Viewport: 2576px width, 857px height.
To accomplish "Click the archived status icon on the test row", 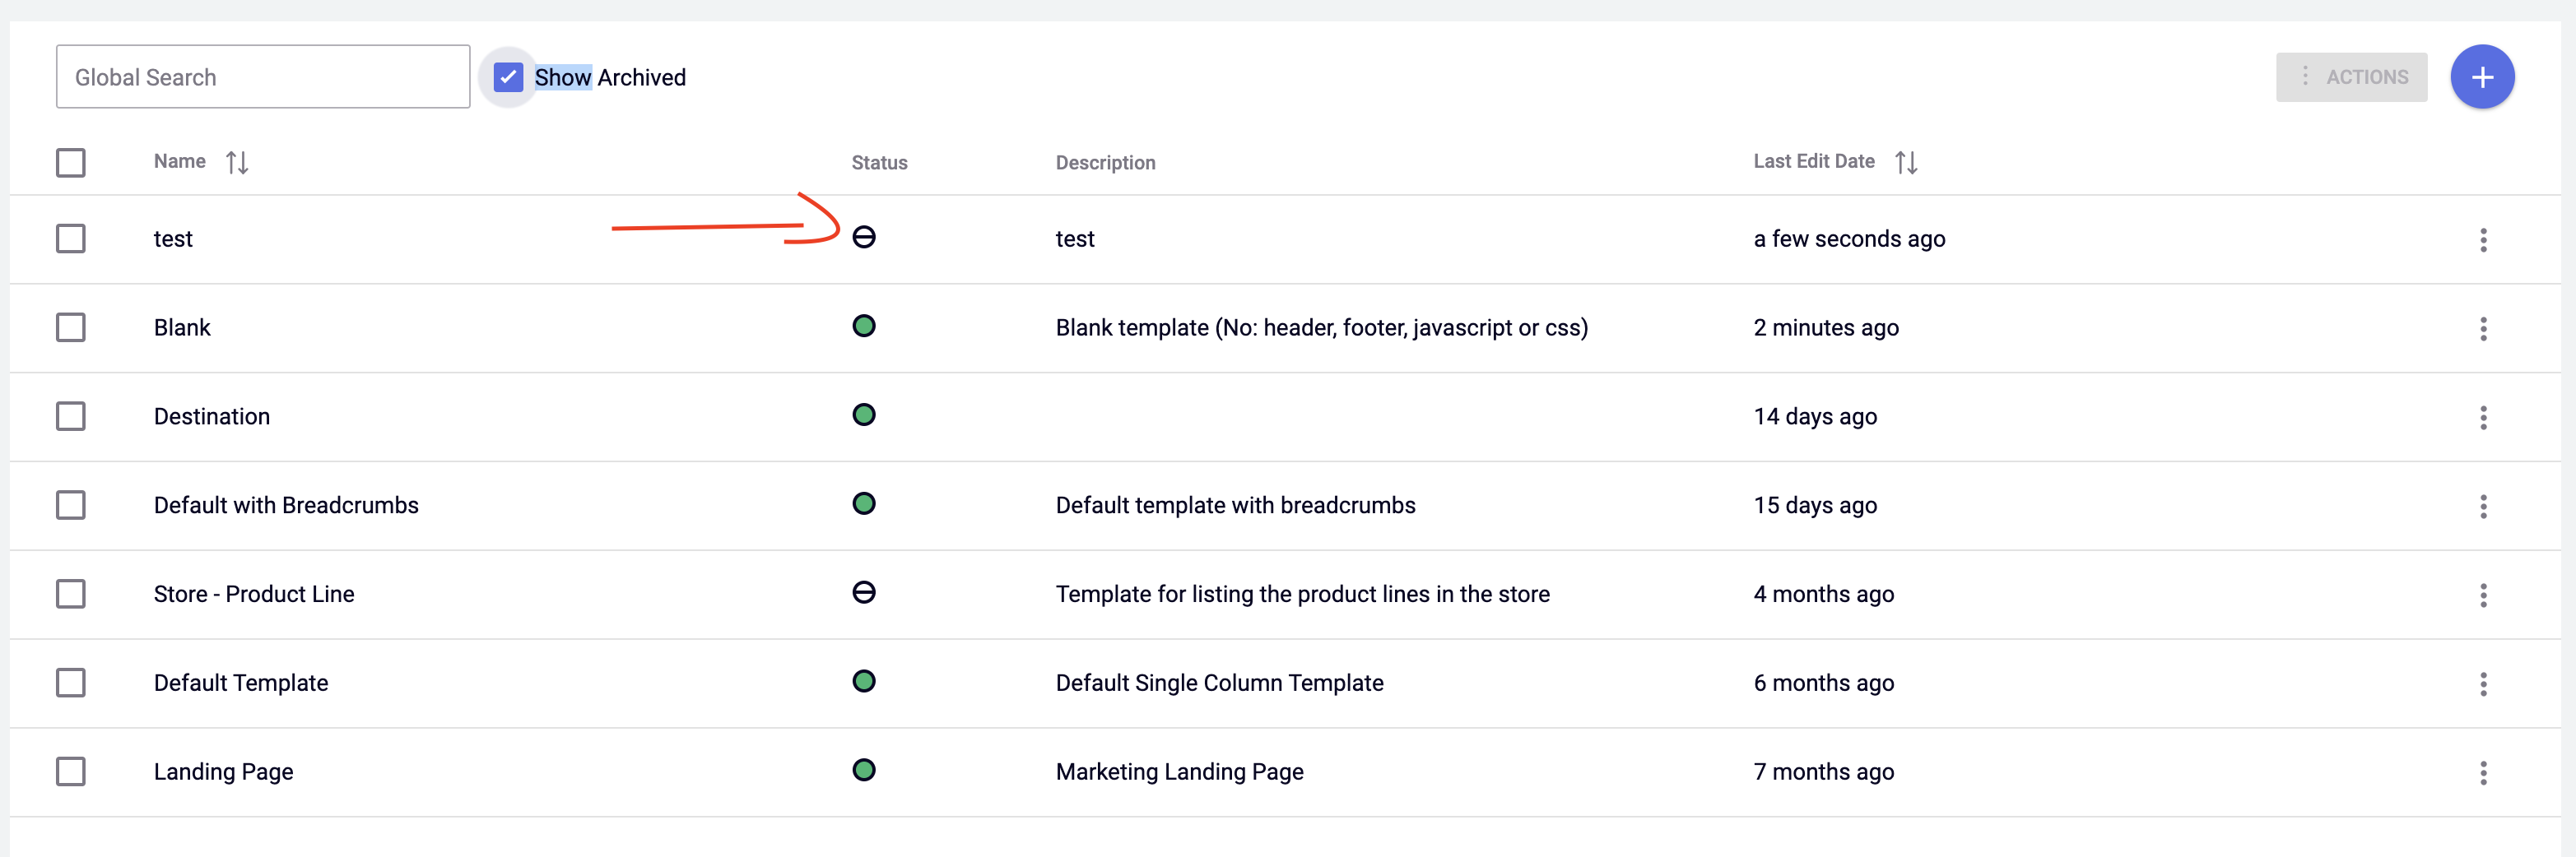I will (864, 238).
